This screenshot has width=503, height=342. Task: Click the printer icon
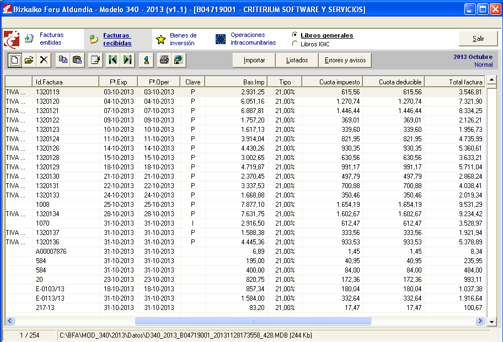[x=164, y=60]
